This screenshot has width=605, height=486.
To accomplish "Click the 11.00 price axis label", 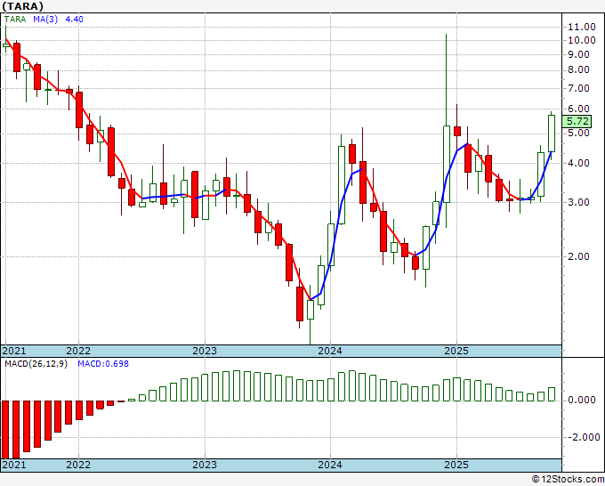I will point(581,27).
